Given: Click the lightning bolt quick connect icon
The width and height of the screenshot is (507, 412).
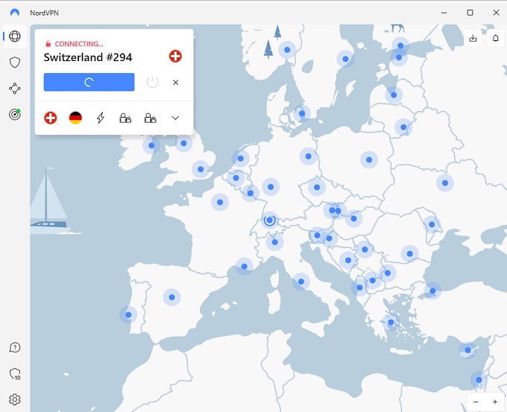Looking at the screenshot, I should tap(101, 118).
